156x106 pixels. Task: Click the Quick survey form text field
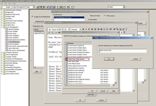click(x=123, y=51)
